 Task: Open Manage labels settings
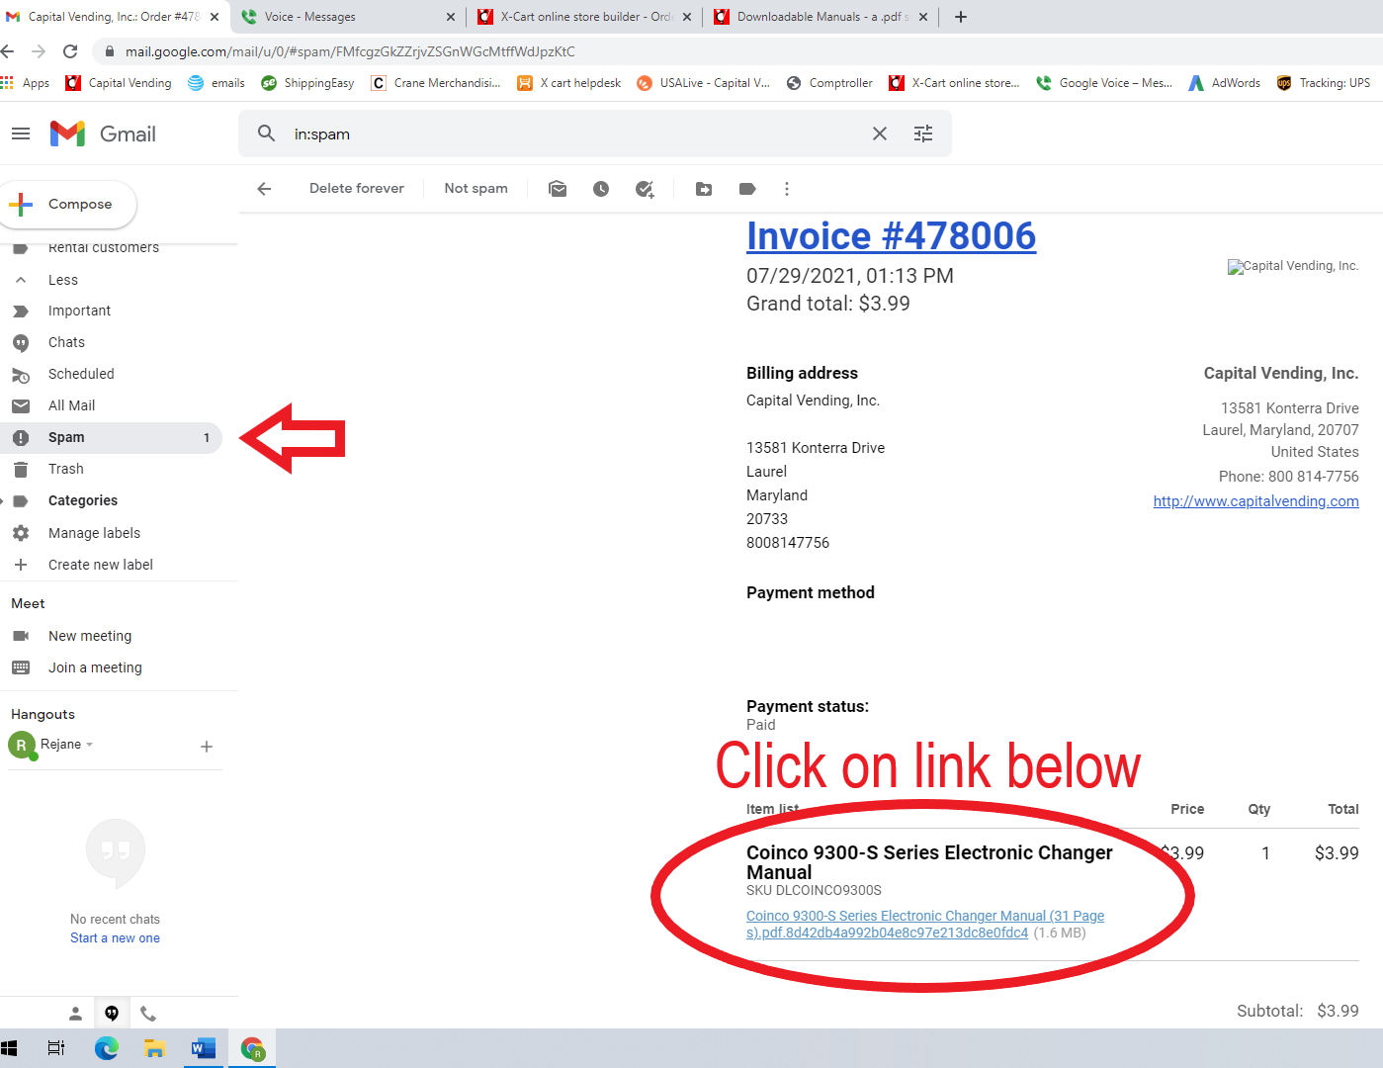94,533
